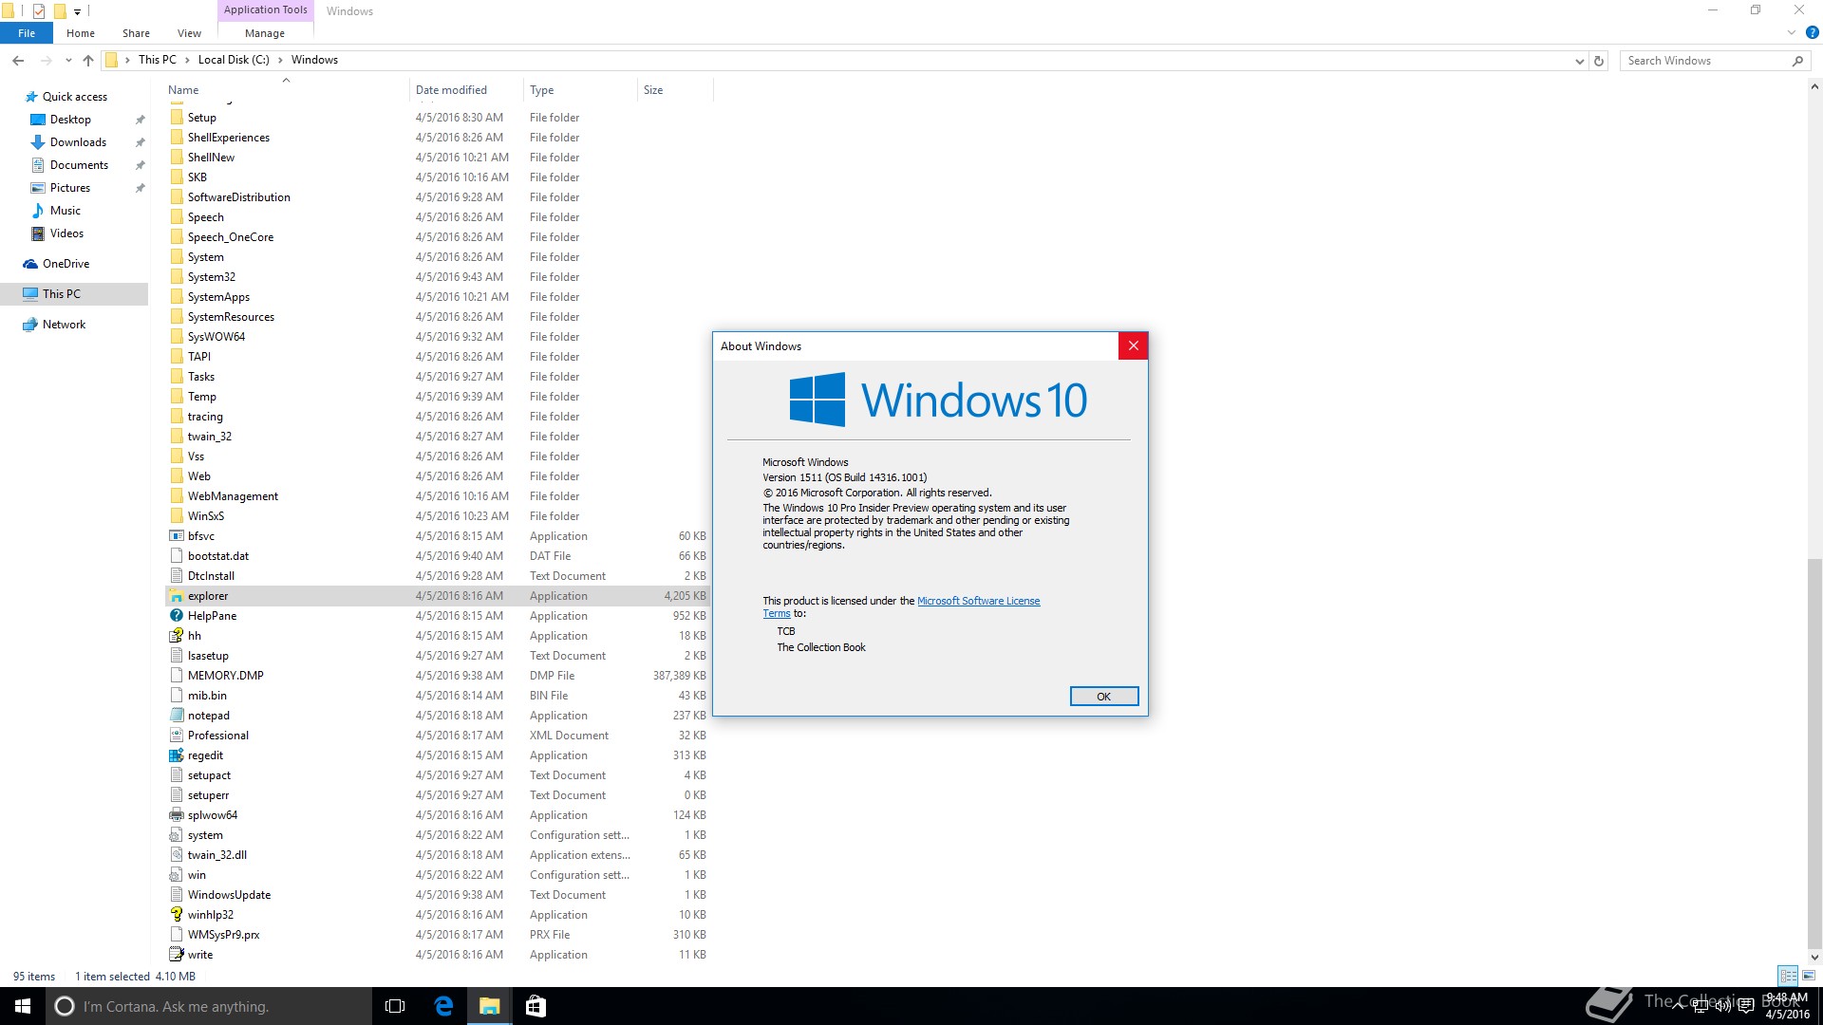
Task: Click the Cortana search box
Action: coord(209,1006)
